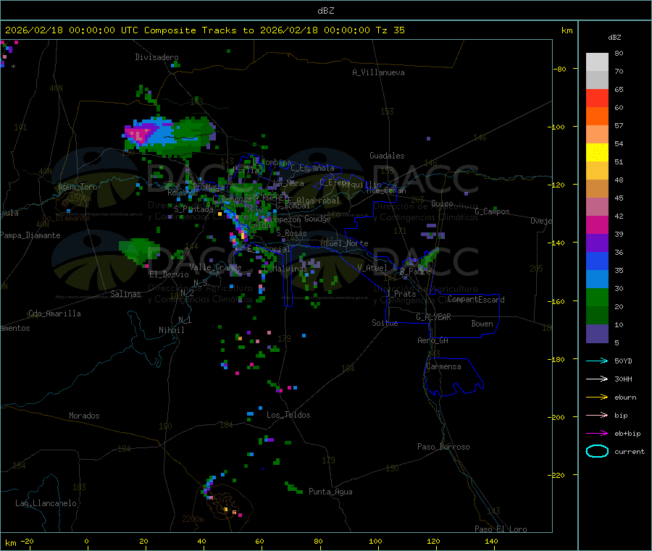
Task: Click the 'dBZ' title at the top
Action: click(x=325, y=11)
